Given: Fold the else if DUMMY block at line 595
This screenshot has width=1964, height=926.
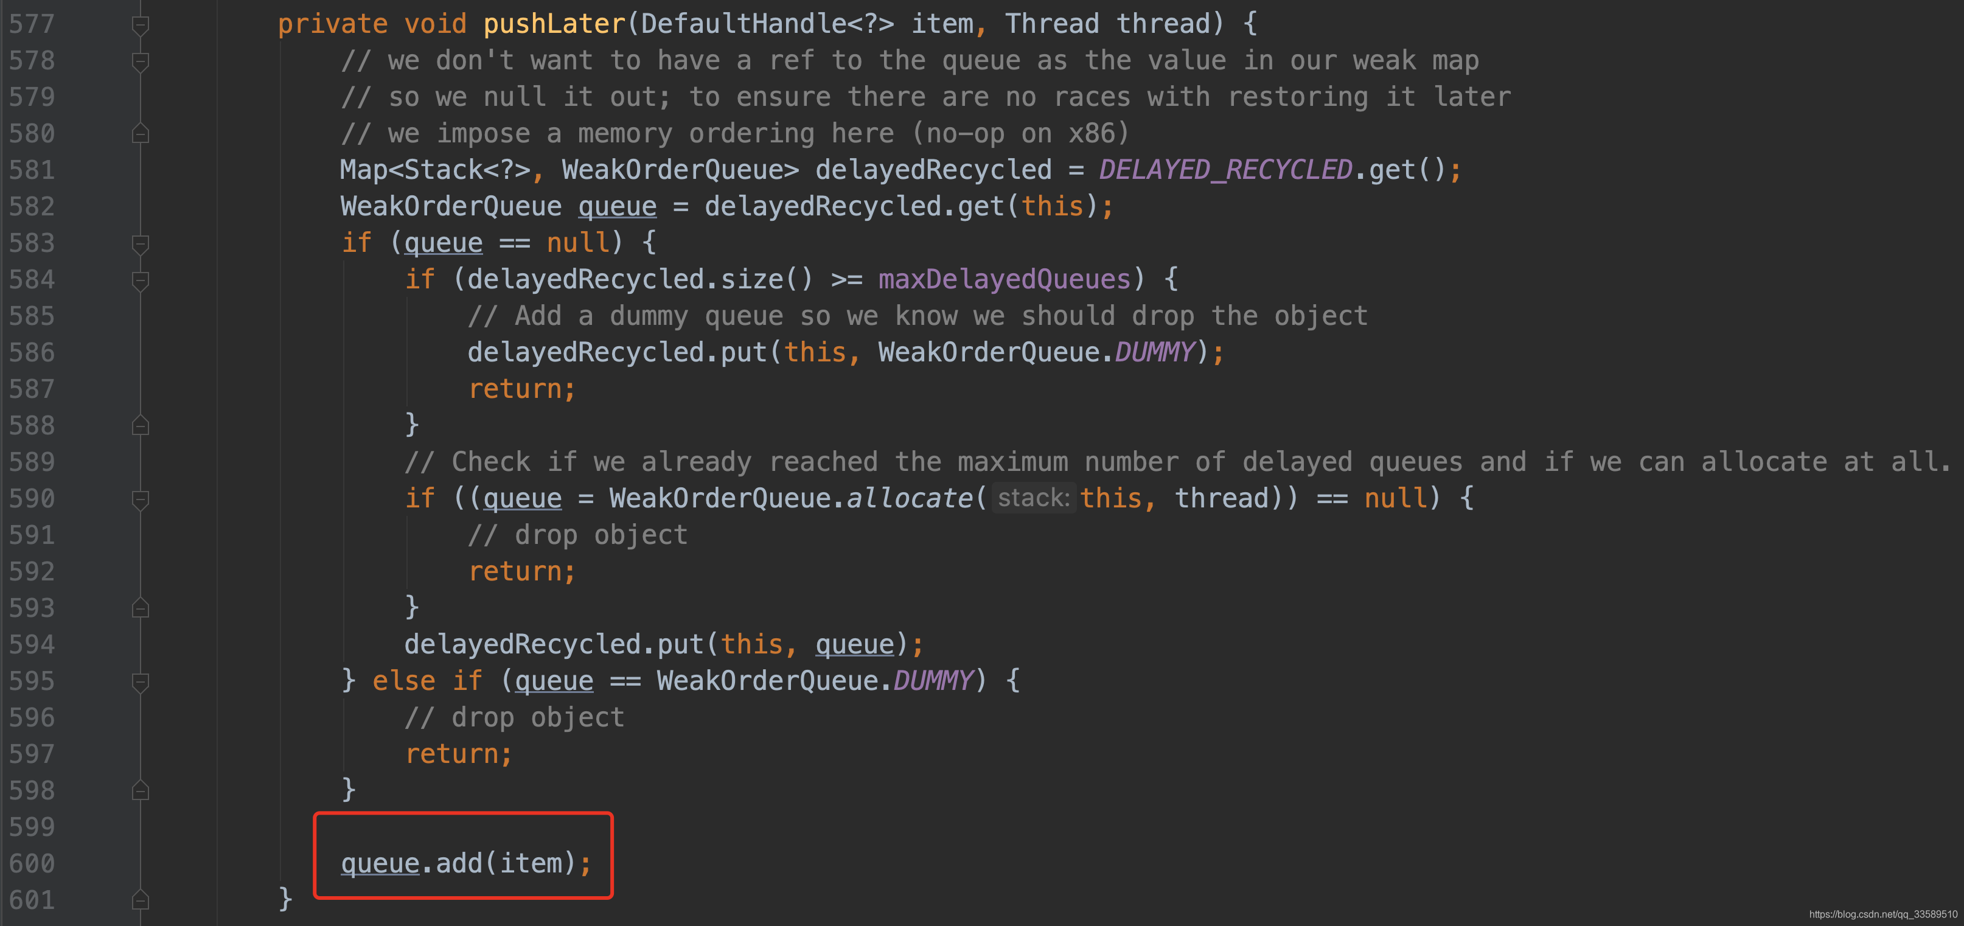Looking at the screenshot, I should tap(141, 681).
